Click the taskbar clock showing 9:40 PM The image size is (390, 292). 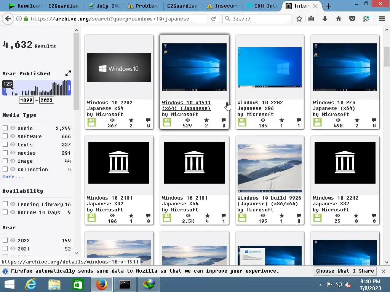(x=370, y=285)
